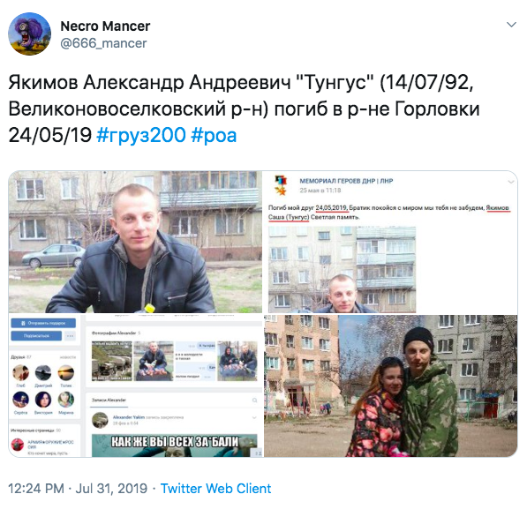Click the memorial group star emblem icon

tap(281, 185)
